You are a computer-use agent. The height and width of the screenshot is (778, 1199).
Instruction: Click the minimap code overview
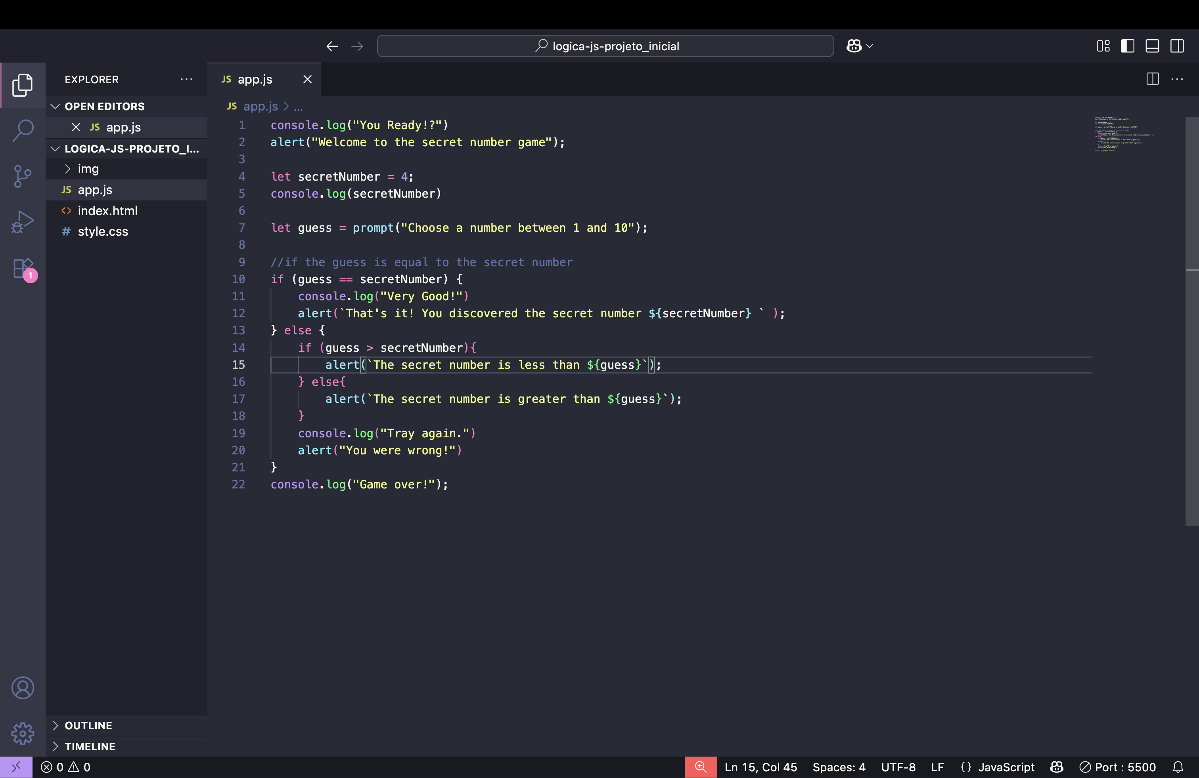[x=1124, y=134]
